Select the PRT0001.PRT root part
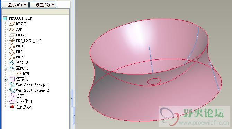Viewport: 232px width, 129px height. 17,18
